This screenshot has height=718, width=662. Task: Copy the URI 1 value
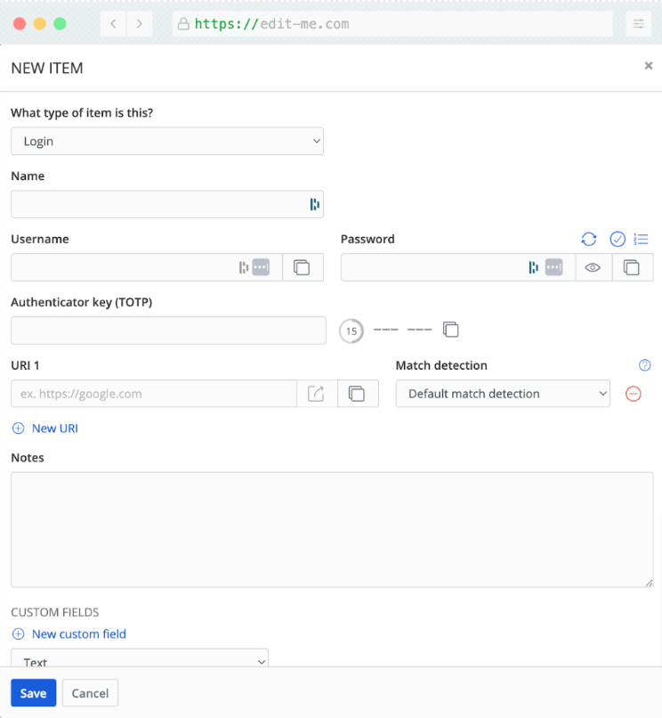pos(357,394)
